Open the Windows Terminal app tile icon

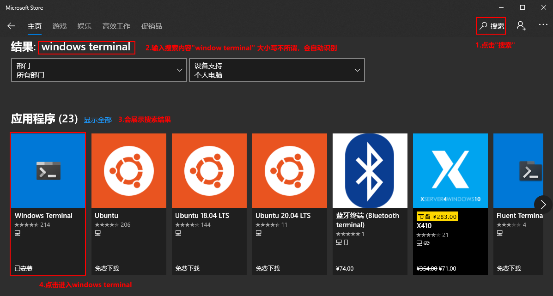48,170
